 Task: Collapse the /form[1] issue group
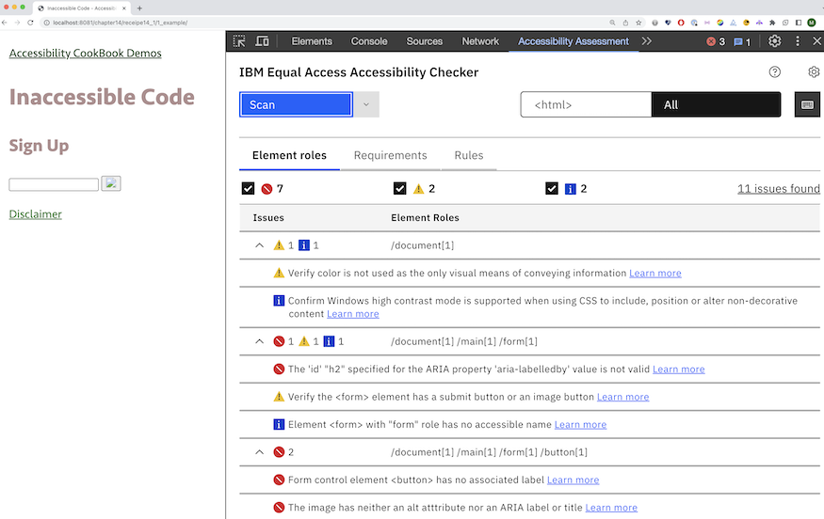coord(260,341)
